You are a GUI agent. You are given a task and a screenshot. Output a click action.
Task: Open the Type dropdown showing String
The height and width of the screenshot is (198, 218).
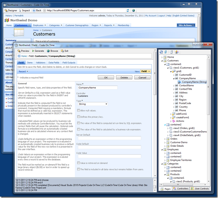93,104
